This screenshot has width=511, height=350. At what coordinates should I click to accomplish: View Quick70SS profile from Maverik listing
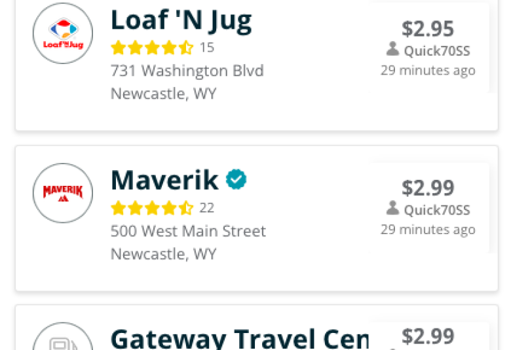pyautogui.click(x=437, y=210)
